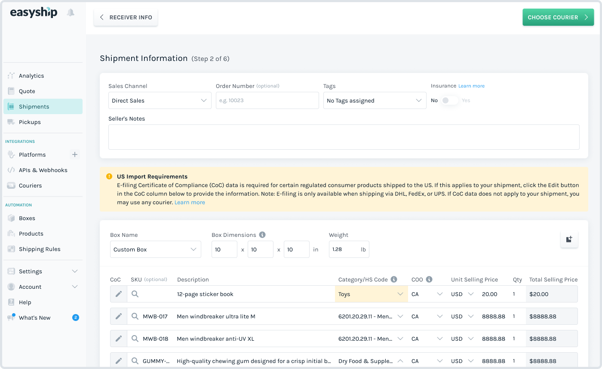The image size is (602, 369).
Task: Click the What's New badge showing 2
Action: (76, 318)
